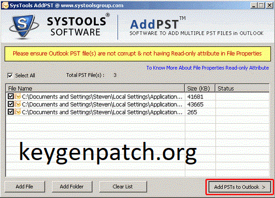275x198 pixels.
Task: Sort by the Size (KB) column header
Action: [x=200, y=89]
